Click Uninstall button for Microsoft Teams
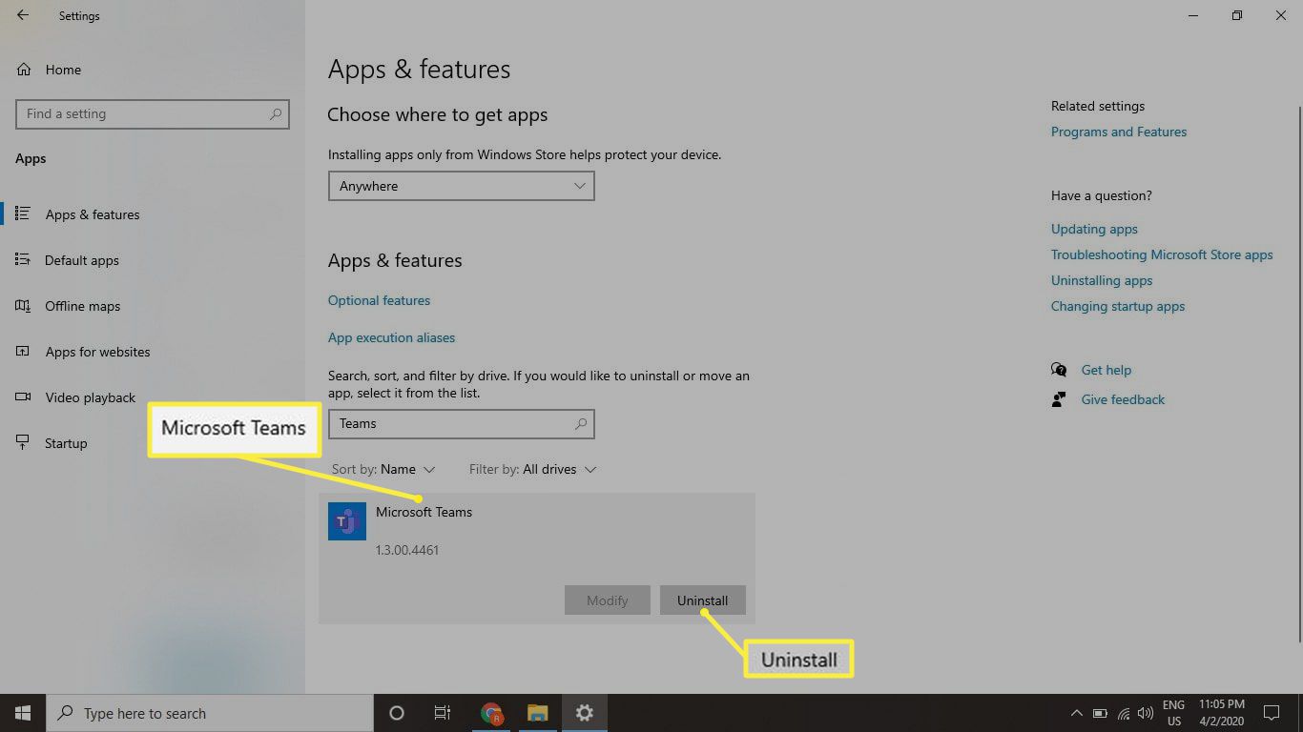Image resolution: width=1303 pixels, height=732 pixels. click(702, 600)
